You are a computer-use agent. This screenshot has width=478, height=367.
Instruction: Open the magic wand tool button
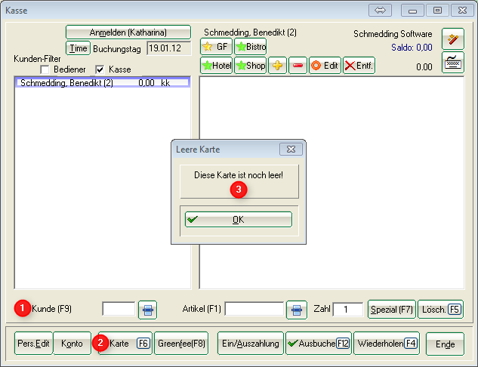(452, 39)
